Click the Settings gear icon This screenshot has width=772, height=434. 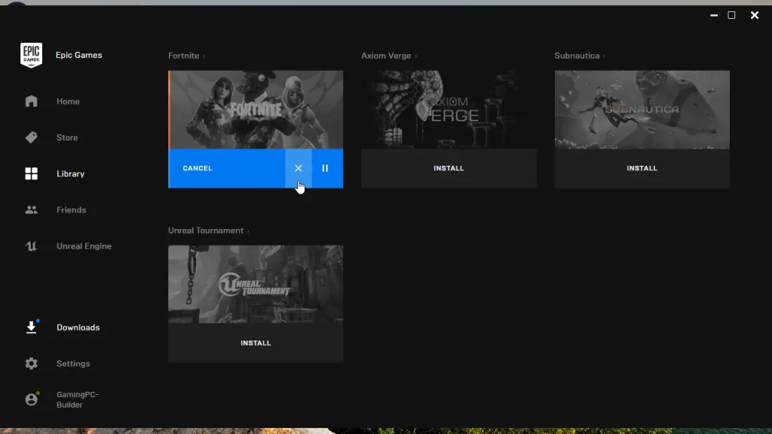pos(31,364)
